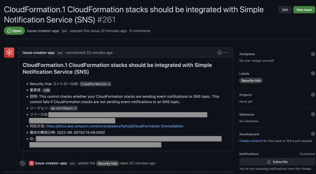The image size is (316, 174).
Task: Click the Security Hub label in sidebar
Action: click(251, 80)
